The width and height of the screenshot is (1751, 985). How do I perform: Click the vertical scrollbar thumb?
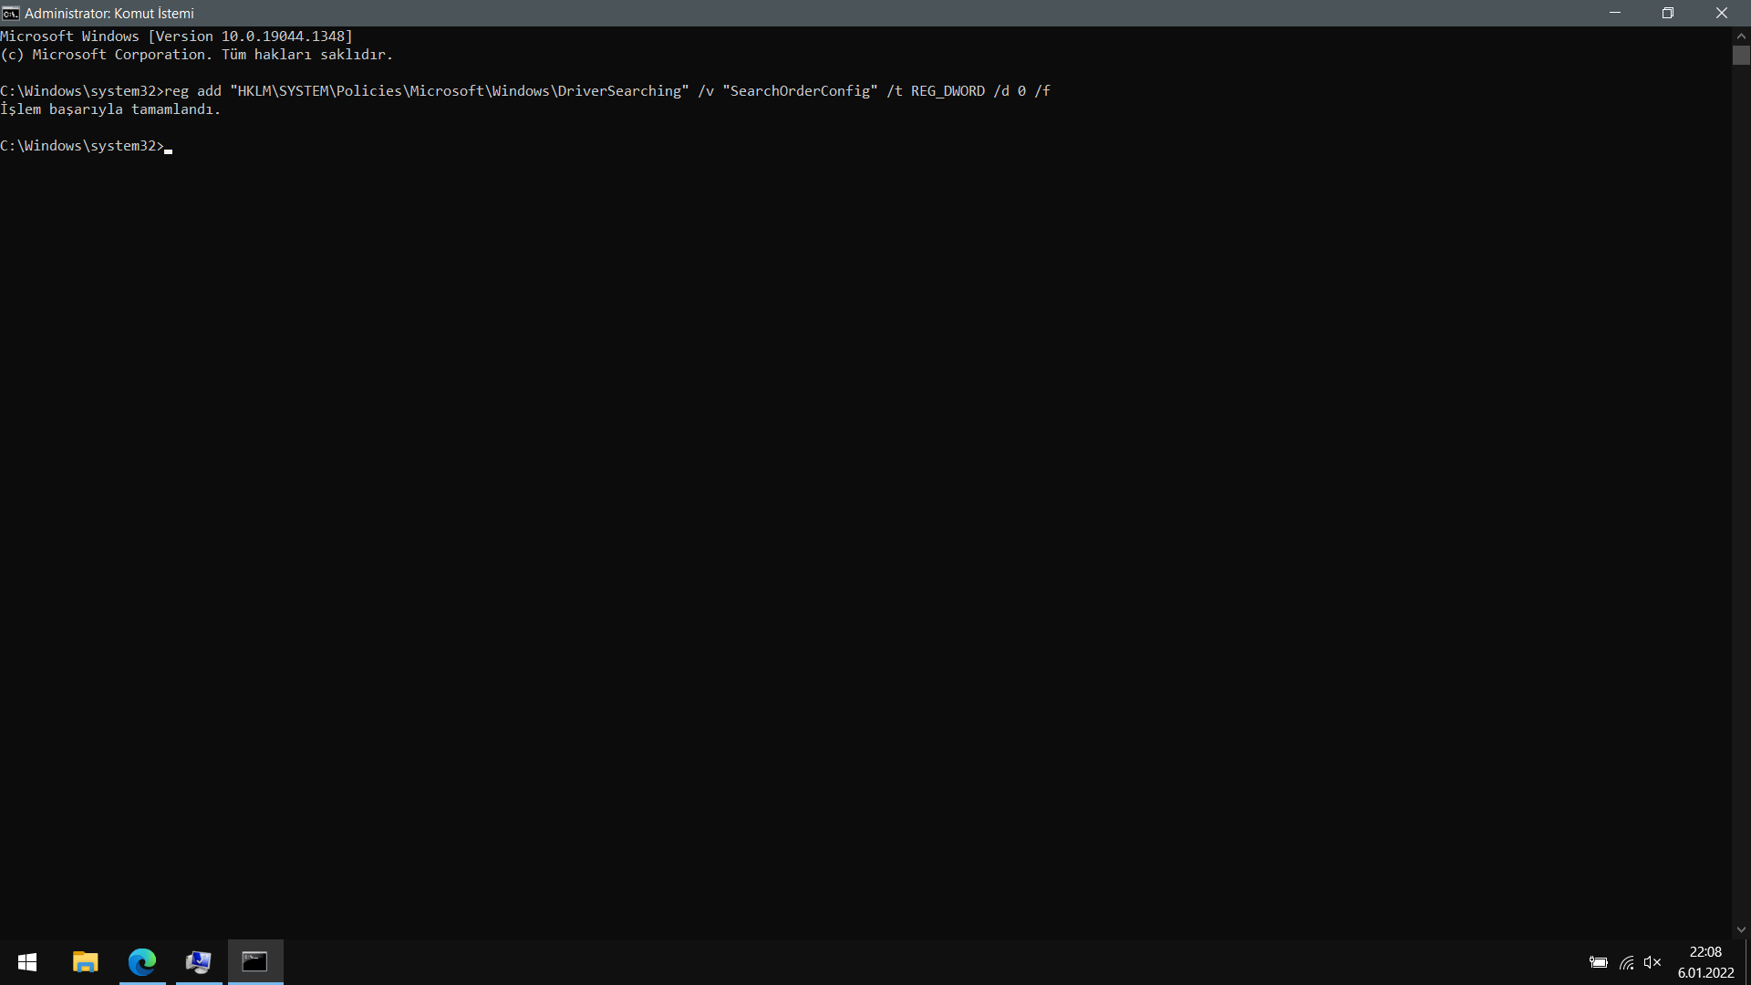(1741, 56)
